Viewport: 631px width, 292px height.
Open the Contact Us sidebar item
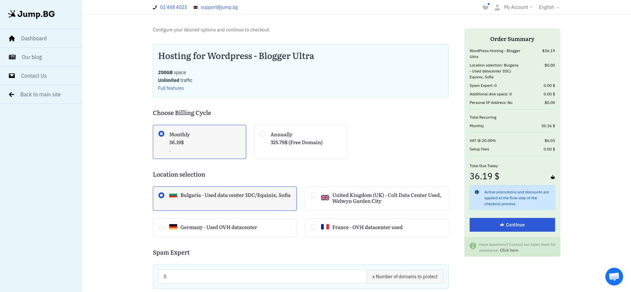click(41, 76)
